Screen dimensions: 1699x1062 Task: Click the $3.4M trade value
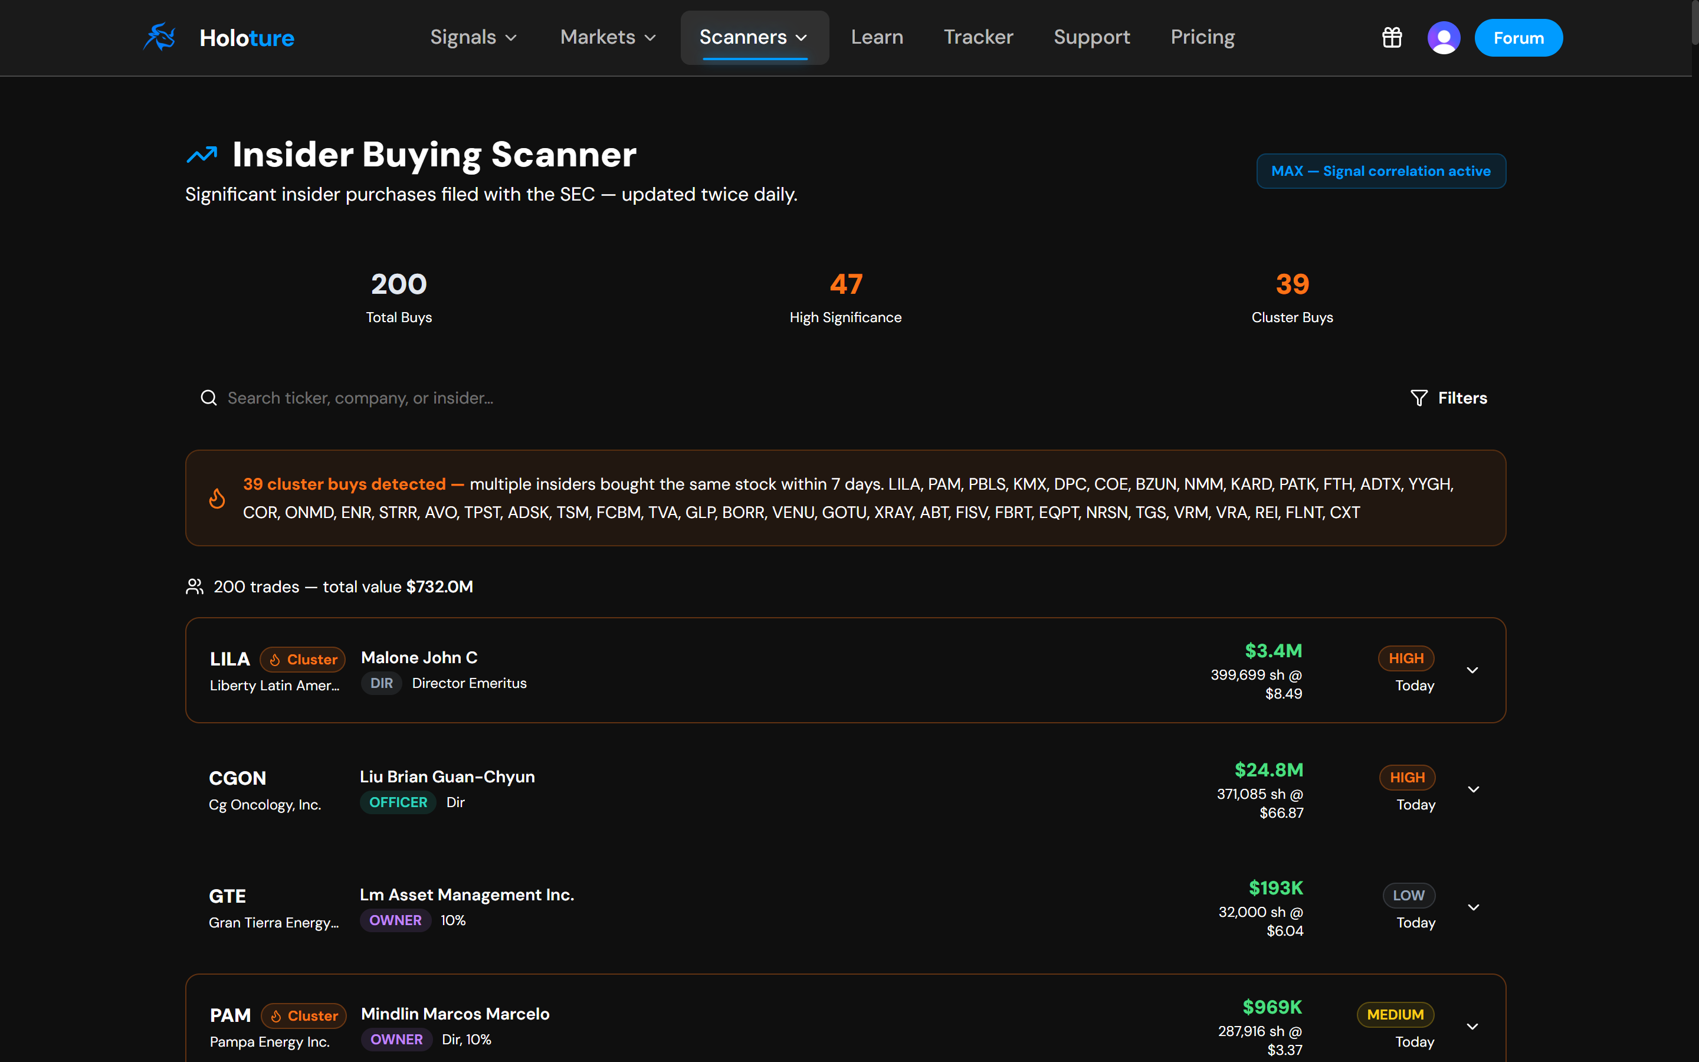click(1273, 650)
